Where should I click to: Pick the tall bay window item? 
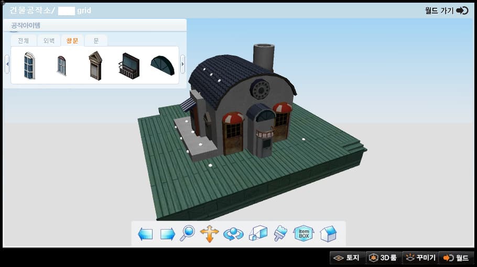tap(29, 65)
